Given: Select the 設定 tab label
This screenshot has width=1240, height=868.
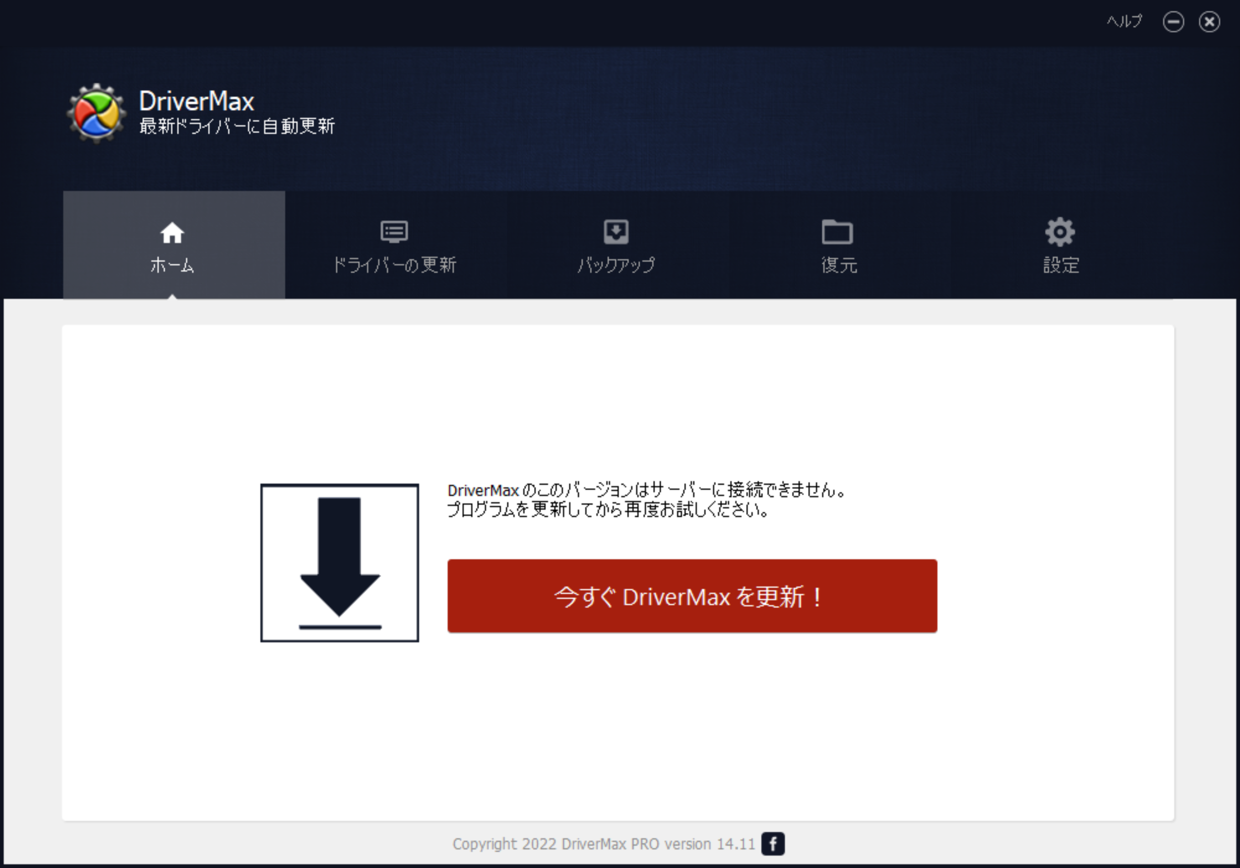Looking at the screenshot, I should (x=1061, y=265).
